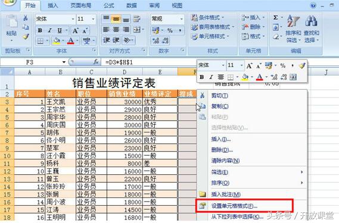
Task: Open the 排序和筛选 sort and filter button
Action: point(293,29)
